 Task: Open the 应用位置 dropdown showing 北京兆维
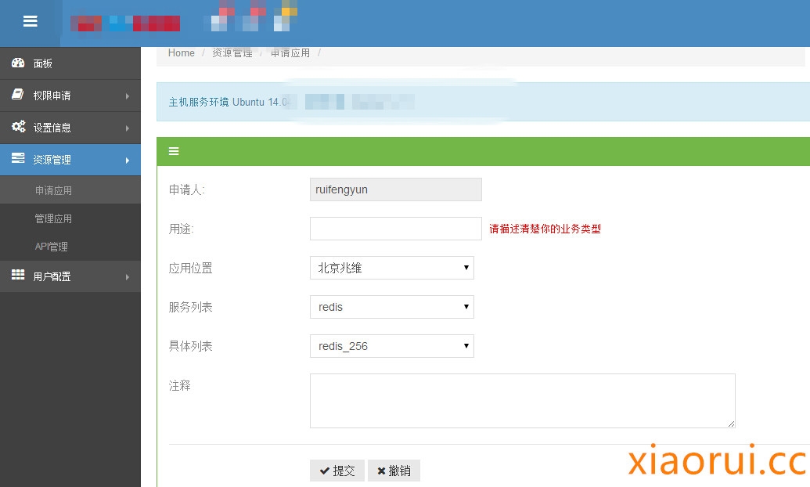point(391,268)
